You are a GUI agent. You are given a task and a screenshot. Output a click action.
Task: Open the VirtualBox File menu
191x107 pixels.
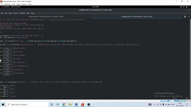pos(2,4)
